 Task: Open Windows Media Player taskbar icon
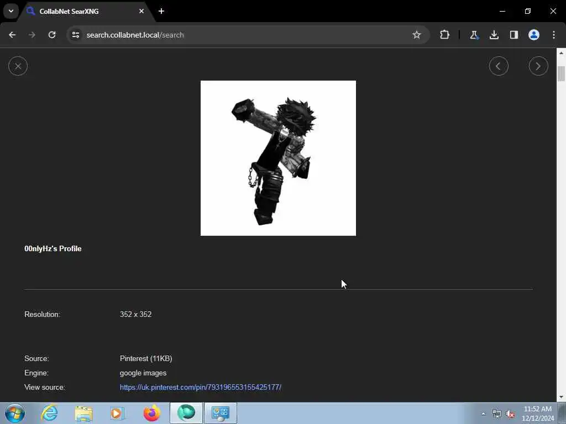point(117,413)
